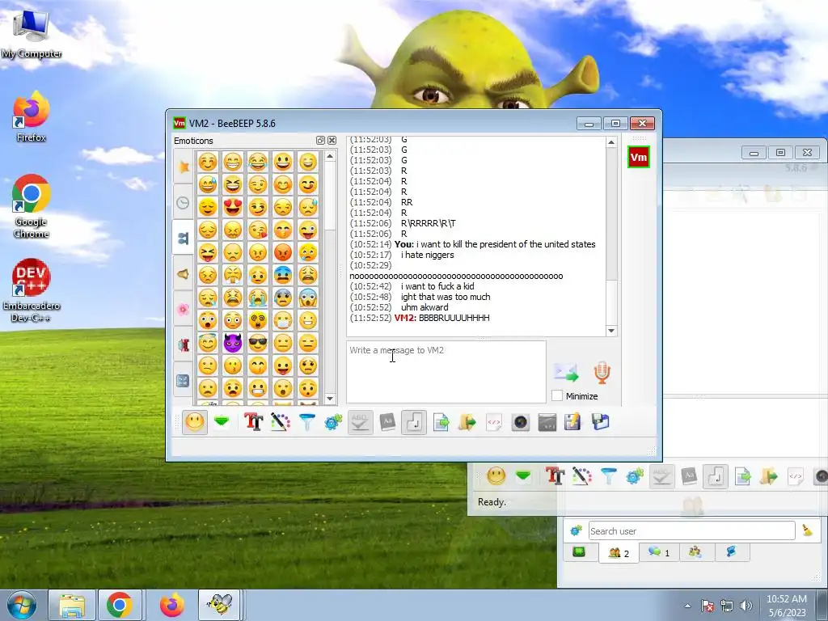Open the megaphone emoticon category tab

(x=184, y=274)
